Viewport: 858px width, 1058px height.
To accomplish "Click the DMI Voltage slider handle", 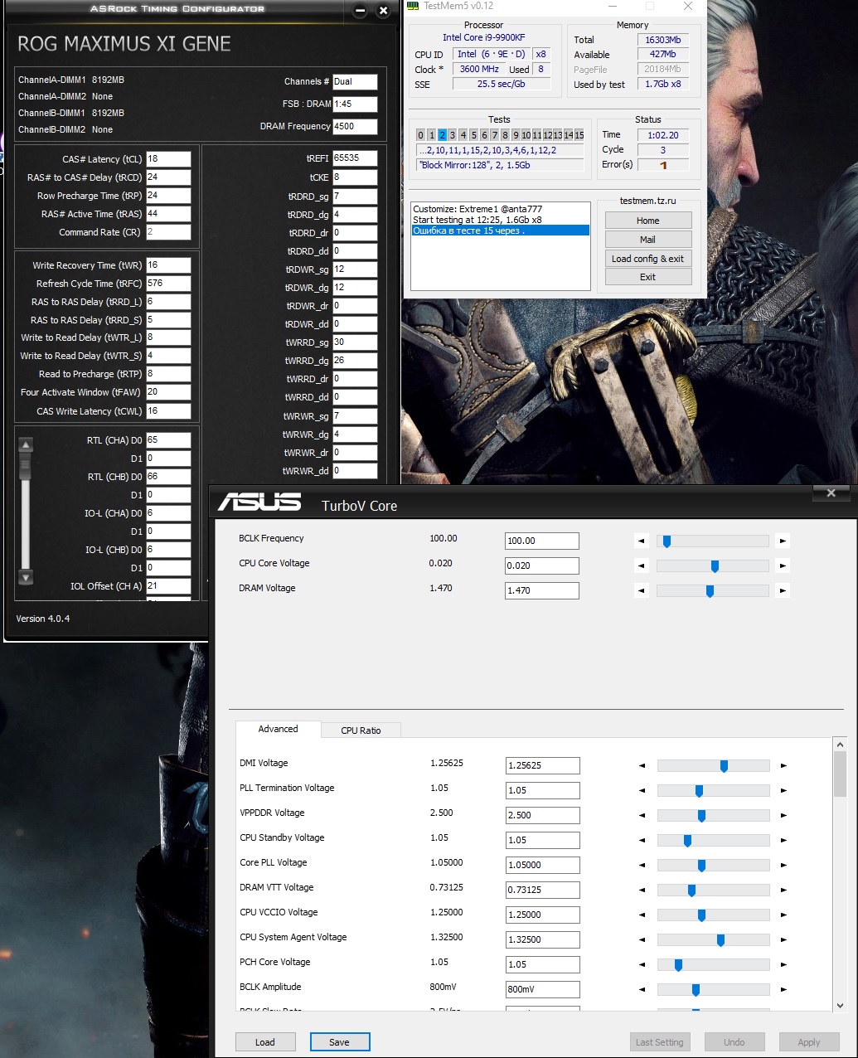I will click(724, 766).
